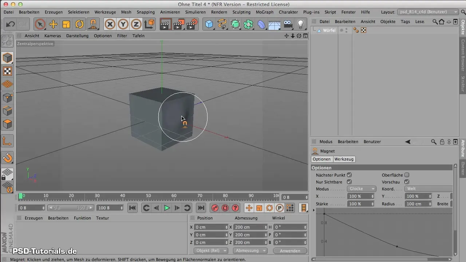Open render settings clapperboard with gear
Image resolution: width=466 pixels, height=262 pixels.
tap(191, 24)
